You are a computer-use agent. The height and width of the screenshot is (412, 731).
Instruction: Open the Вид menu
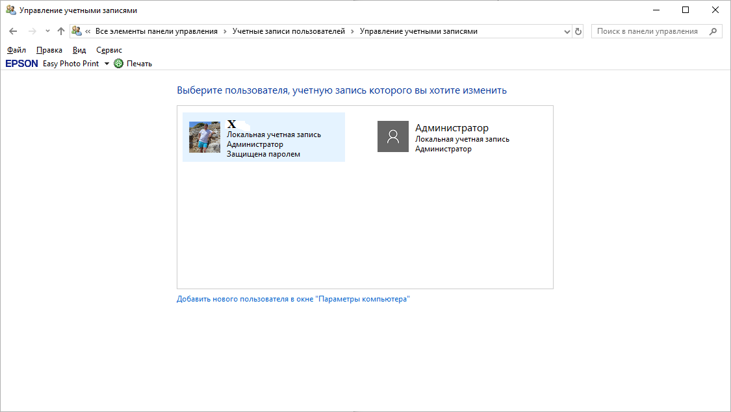click(79, 50)
